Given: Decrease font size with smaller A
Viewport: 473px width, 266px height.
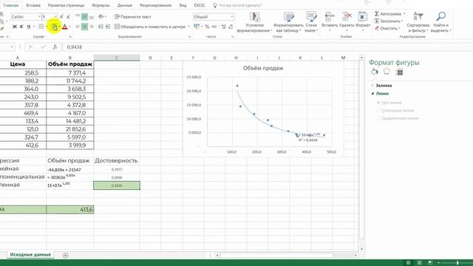Looking at the screenshot, I should [x=68, y=17].
